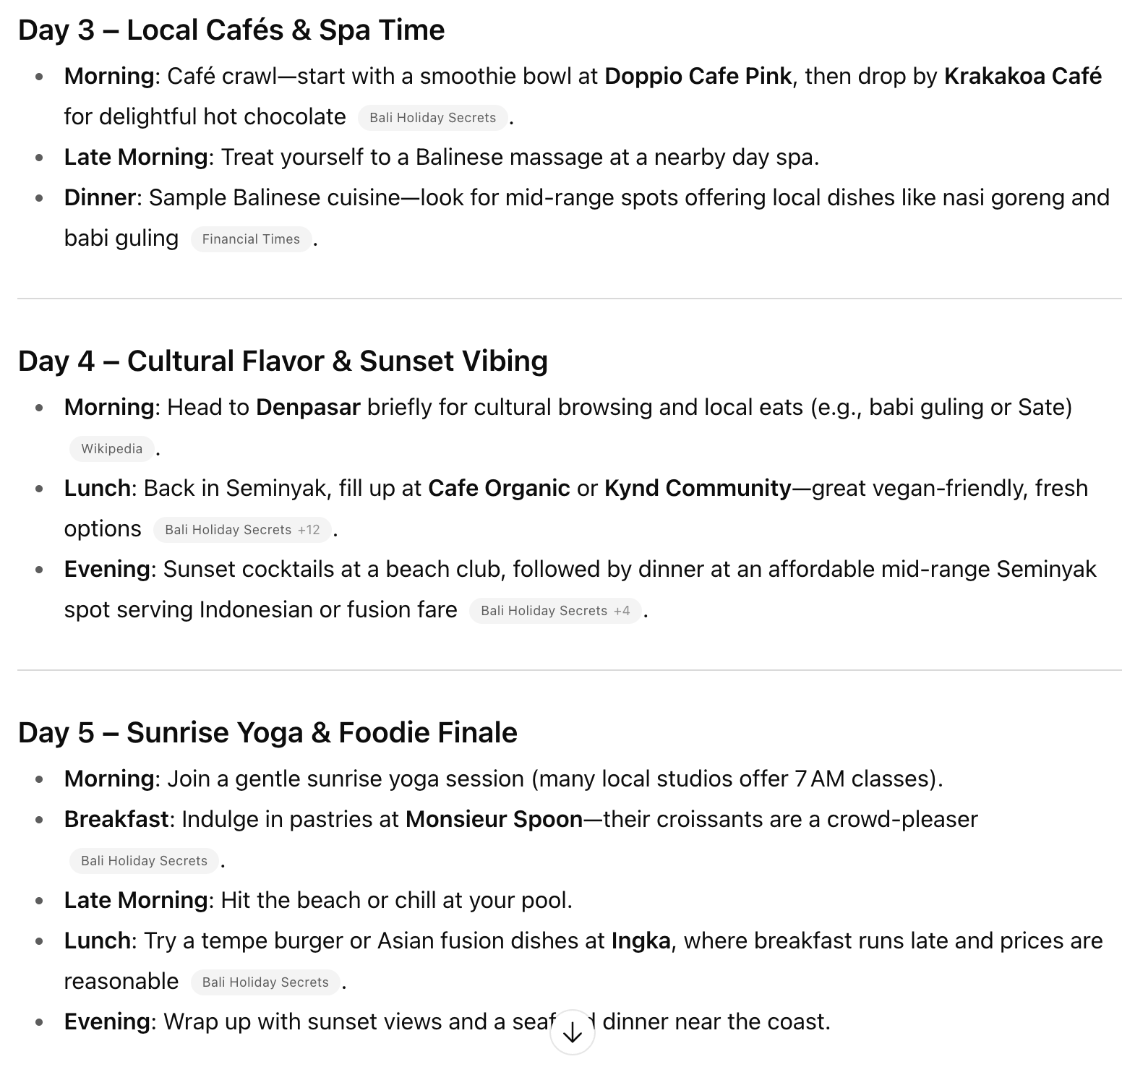Open Bali Holiday Secrets citation after hot chocolate

tap(432, 118)
